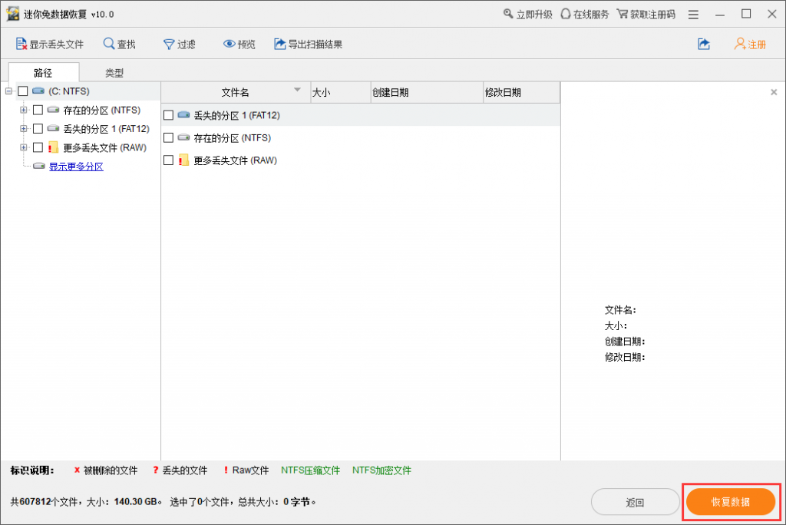
Task: Click the share icon beside Register
Action: point(704,44)
